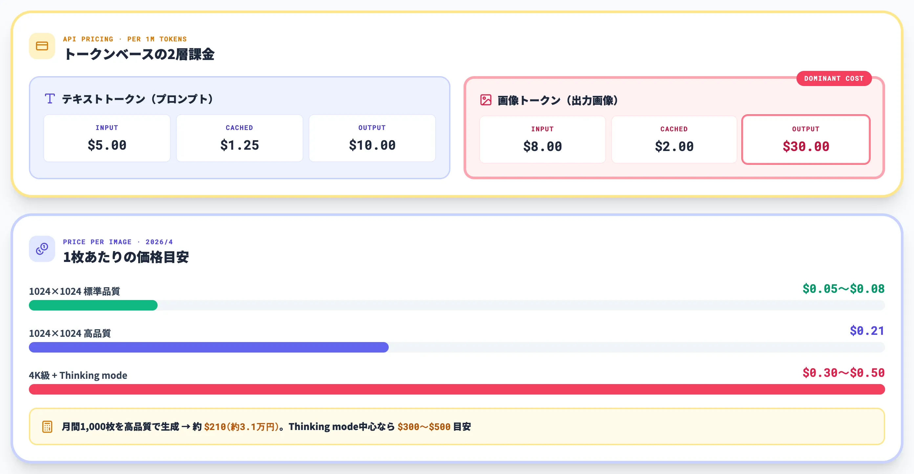
Task: Select the text token OUTPUT $10.00 card
Action: (x=372, y=138)
